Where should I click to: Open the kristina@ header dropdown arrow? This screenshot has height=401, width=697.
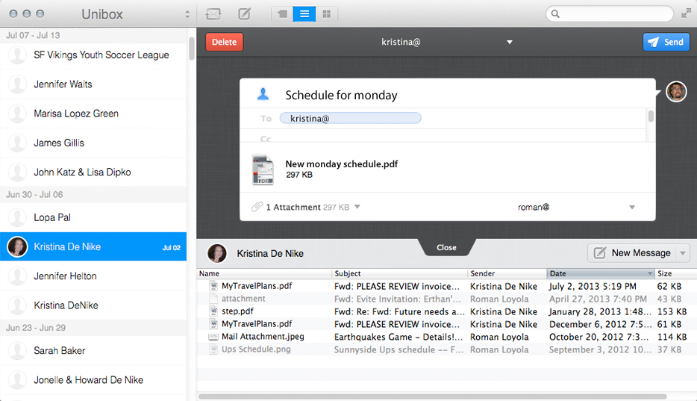pyautogui.click(x=510, y=43)
